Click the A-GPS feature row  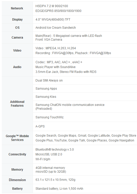pos(85,126)
